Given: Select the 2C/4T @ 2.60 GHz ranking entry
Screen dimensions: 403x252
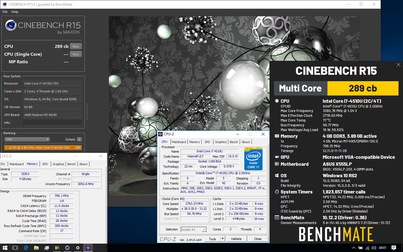Looking at the screenshot, I should [x=43, y=148].
